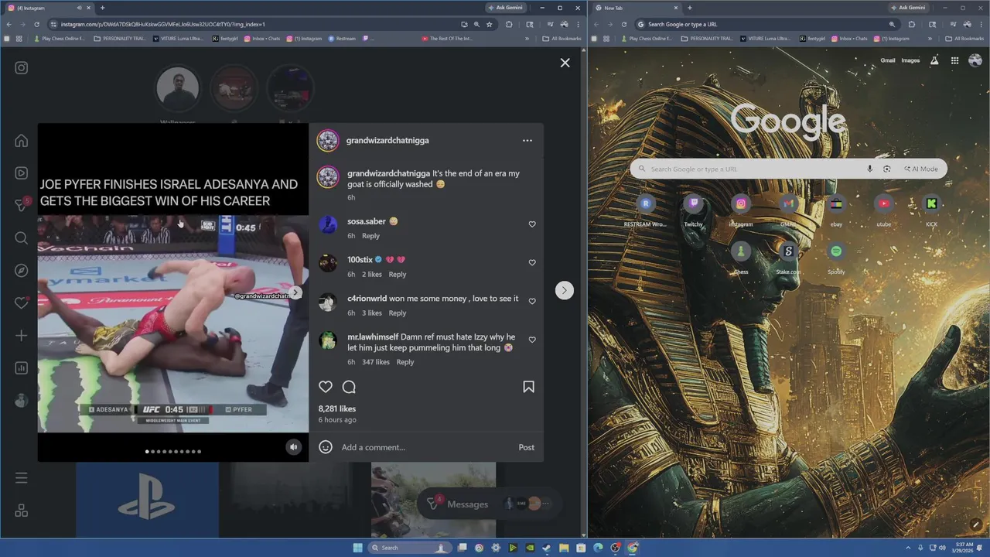The image size is (990, 557).
Task: Open the Spotify shortcut tile
Action: [x=836, y=257]
